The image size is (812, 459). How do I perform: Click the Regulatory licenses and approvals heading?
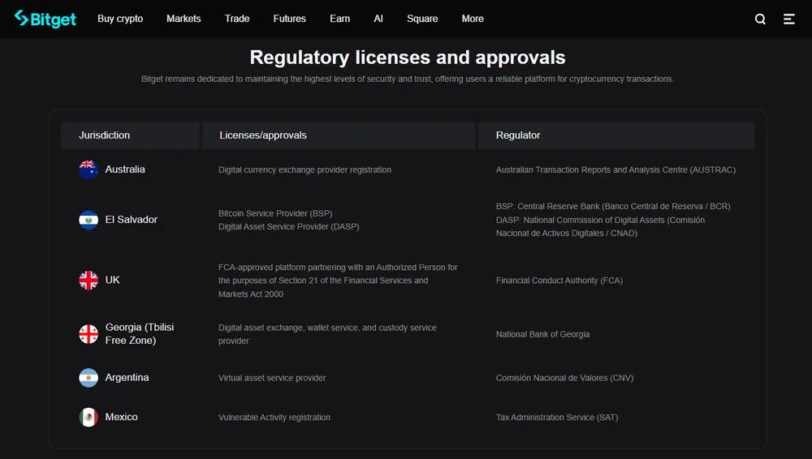[408, 58]
